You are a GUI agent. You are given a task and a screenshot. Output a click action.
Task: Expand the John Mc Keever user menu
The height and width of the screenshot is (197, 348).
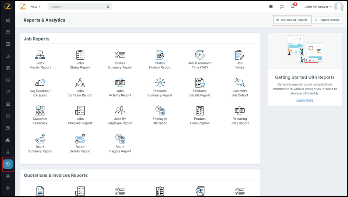point(318,7)
